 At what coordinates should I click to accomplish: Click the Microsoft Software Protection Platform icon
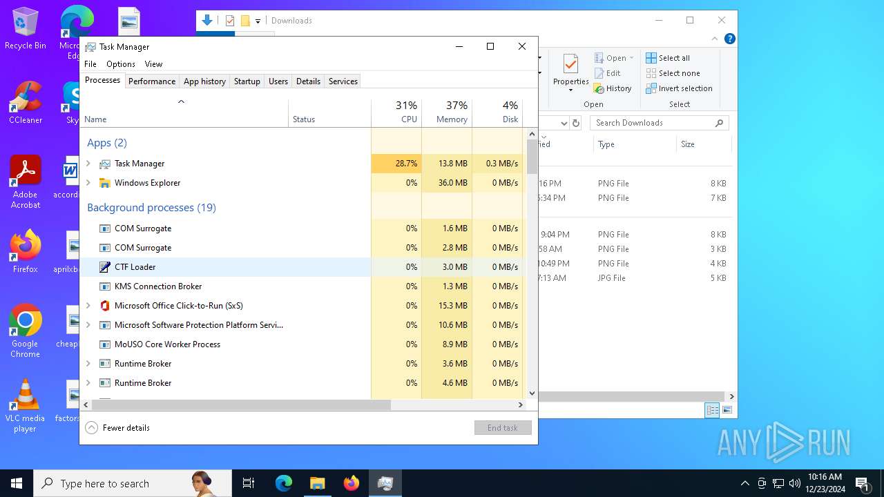[x=105, y=325]
